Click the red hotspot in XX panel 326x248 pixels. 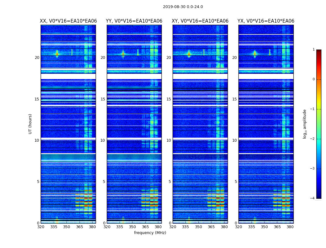[57, 54]
